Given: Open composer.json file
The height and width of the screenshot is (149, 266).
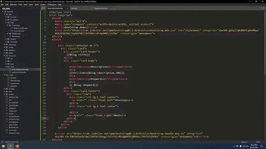Looking at the screenshot, I should click(x=14, y=116).
